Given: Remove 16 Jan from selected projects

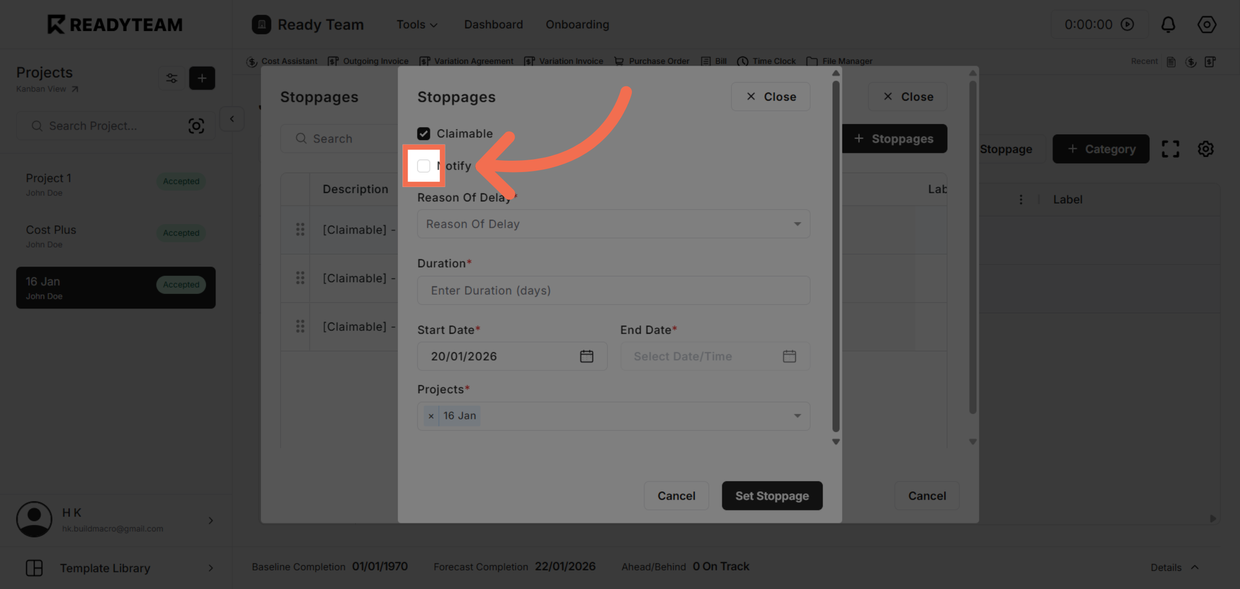Looking at the screenshot, I should coord(431,416).
